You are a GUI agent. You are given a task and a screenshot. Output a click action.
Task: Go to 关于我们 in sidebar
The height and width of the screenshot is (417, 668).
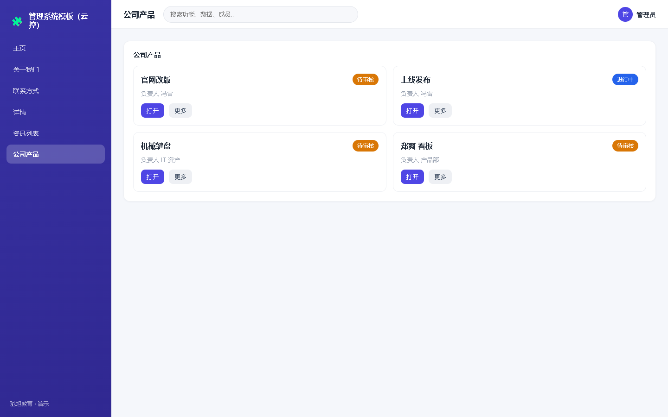pos(56,69)
